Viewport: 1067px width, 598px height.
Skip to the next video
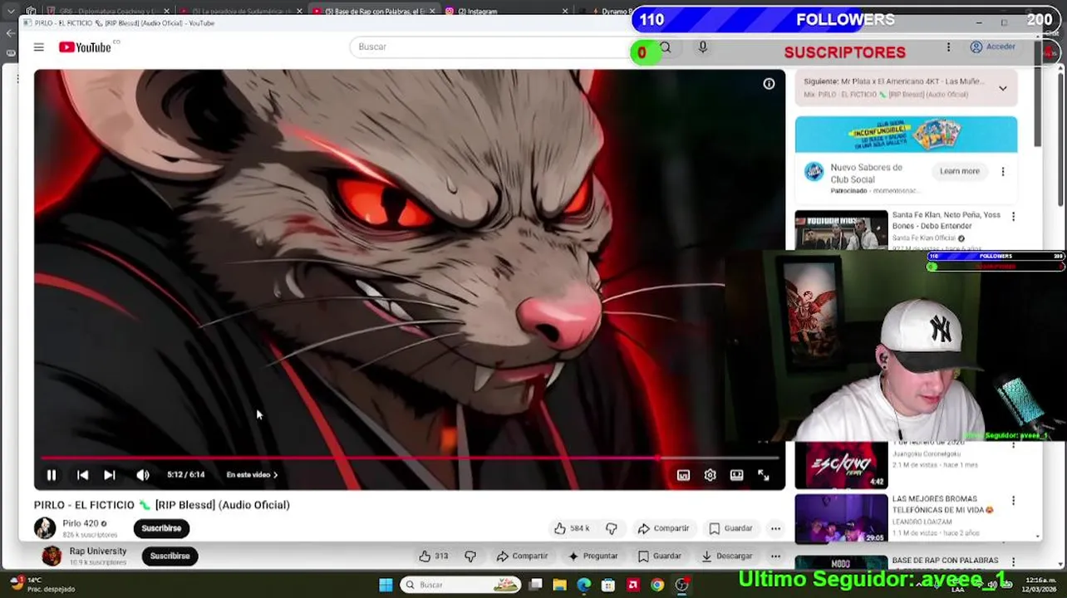[x=110, y=475]
